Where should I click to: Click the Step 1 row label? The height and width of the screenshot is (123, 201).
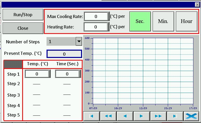13,74
